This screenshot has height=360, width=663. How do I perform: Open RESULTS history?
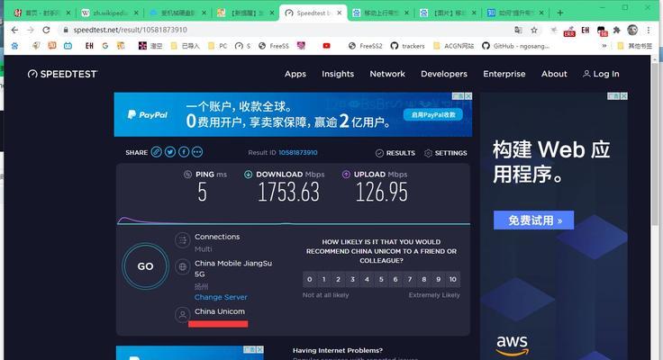(x=395, y=153)
